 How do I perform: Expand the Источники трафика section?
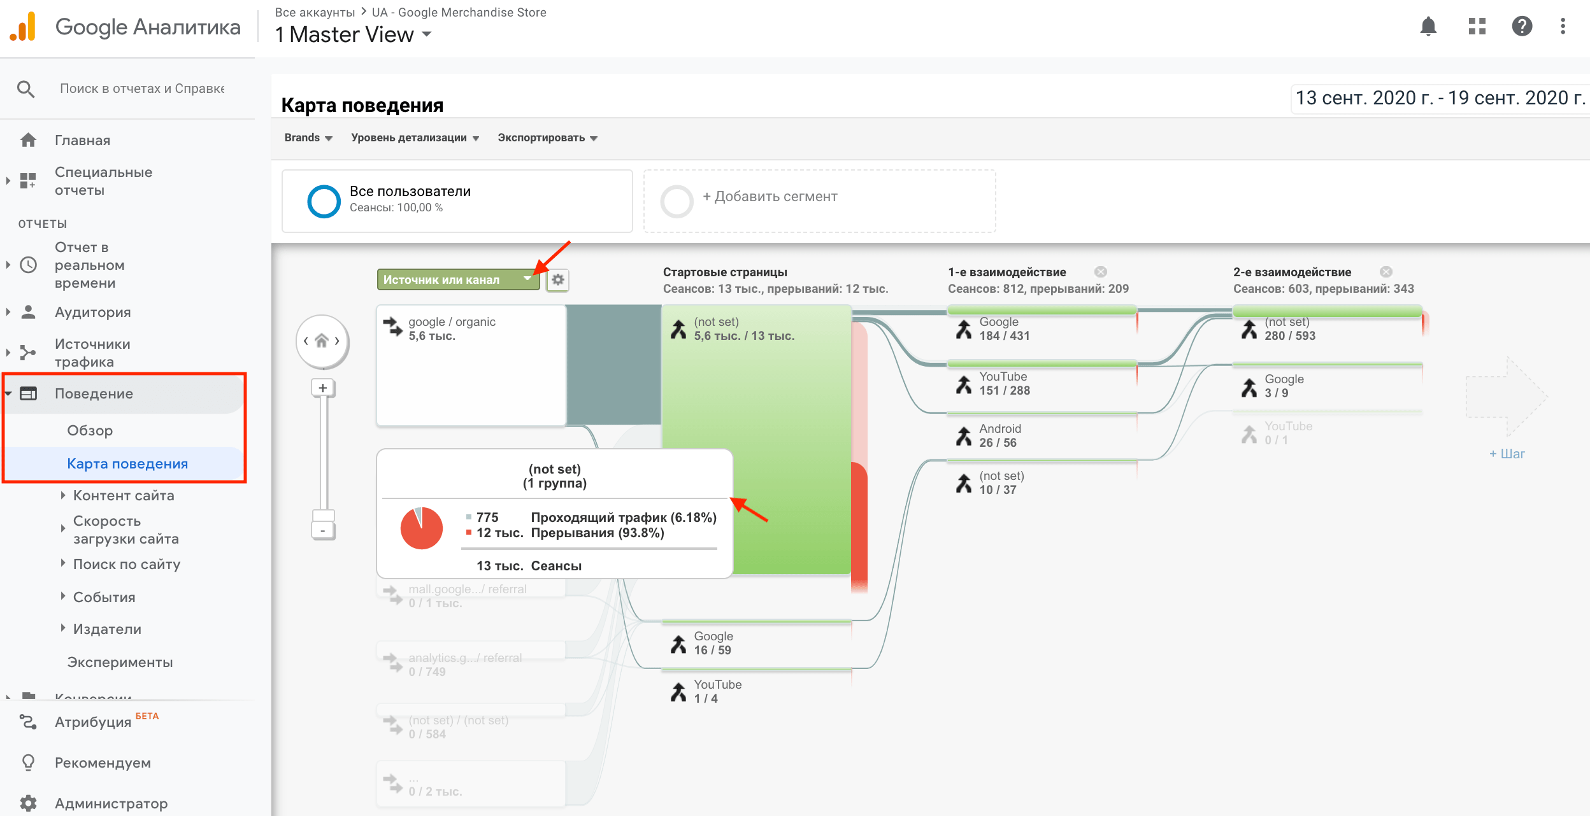pos(8,353)
